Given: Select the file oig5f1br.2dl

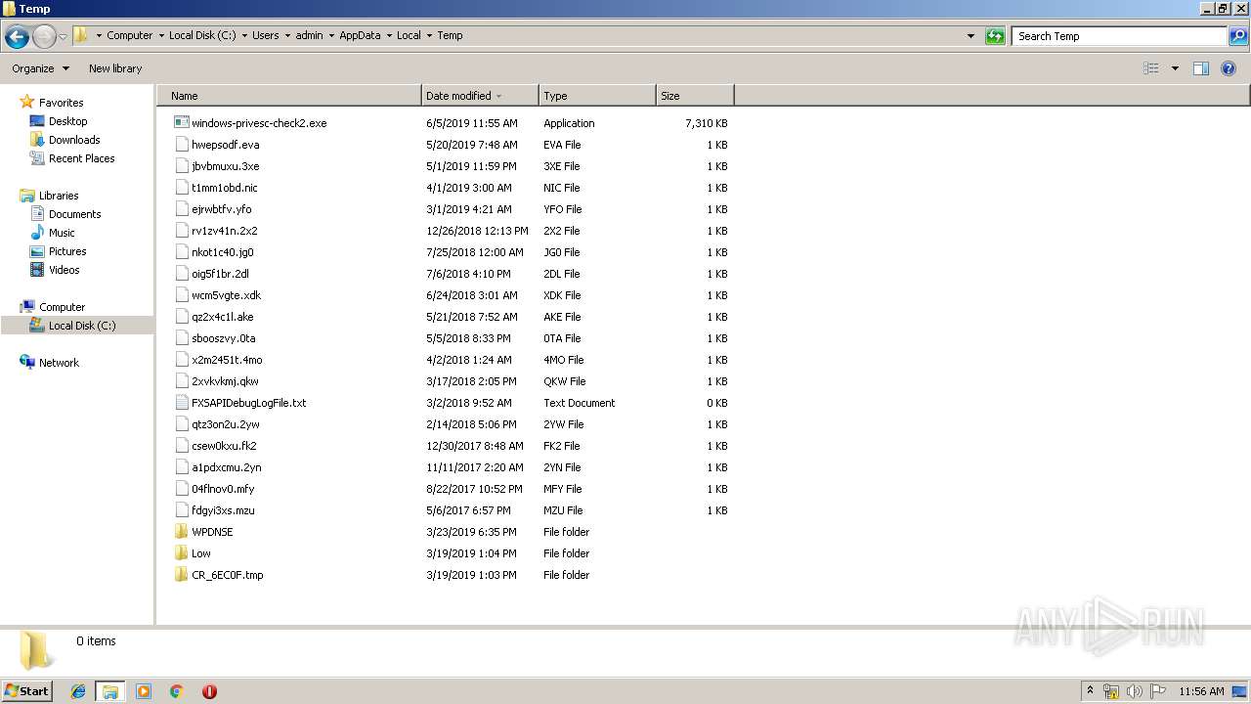Looking at the screenshot, I should 220,274.
